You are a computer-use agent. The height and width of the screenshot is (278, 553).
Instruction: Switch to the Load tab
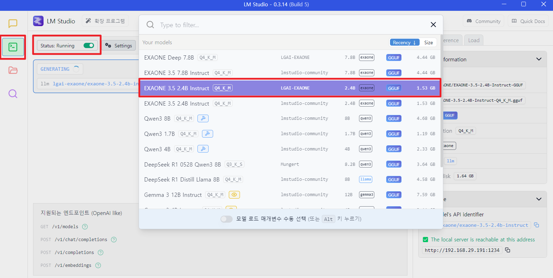[474, 40]
